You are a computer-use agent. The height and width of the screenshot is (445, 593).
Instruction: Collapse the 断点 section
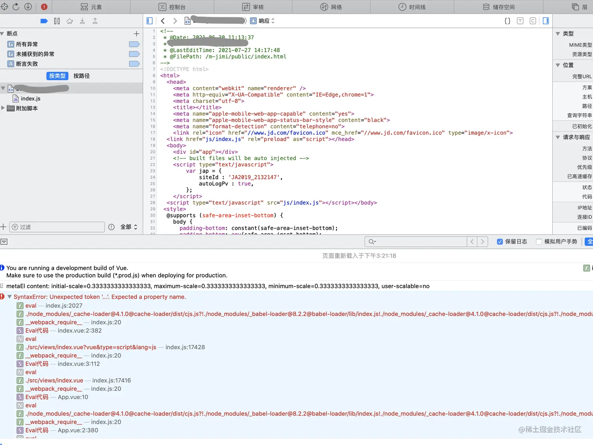click(2, 34)
